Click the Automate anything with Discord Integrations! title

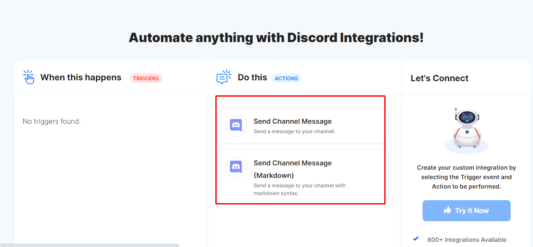point(276,37)
